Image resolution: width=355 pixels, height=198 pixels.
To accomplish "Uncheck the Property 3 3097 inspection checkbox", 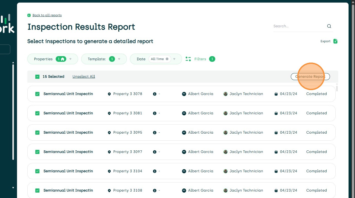I will point(37,152).
